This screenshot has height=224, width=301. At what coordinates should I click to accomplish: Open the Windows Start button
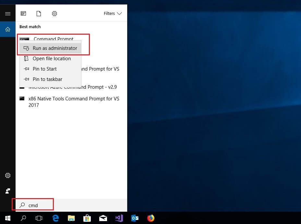[x=8, y=218]
